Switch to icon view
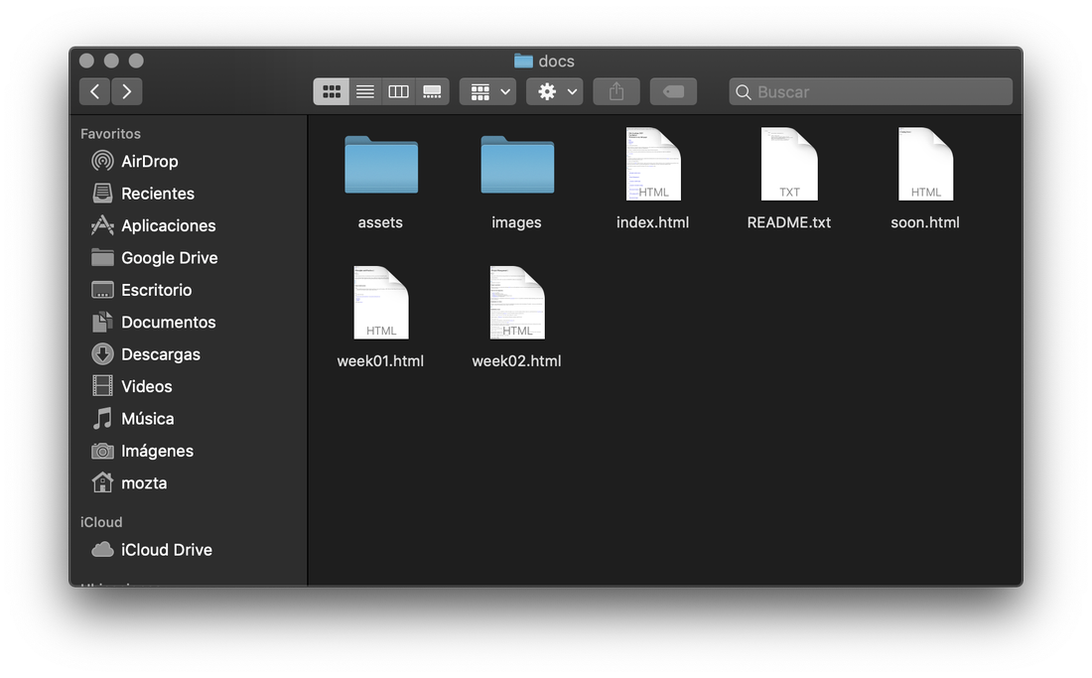The height and width of the screenshot is (678, 1092). (x=332, y=91)
